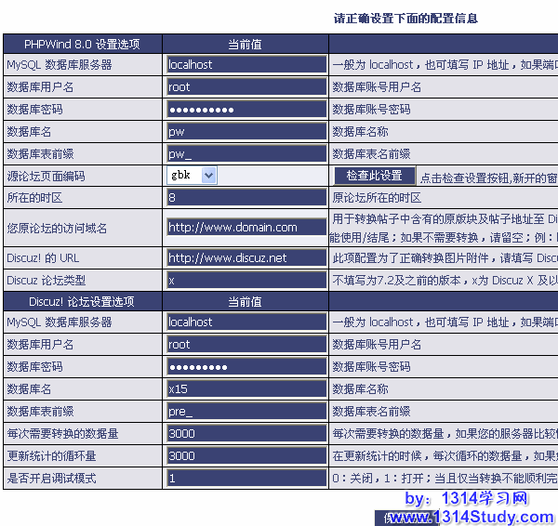The height and width of the screenshot is (526, 558).
Task: Click the Discuz 论坛类型 field
Action: 246,281
